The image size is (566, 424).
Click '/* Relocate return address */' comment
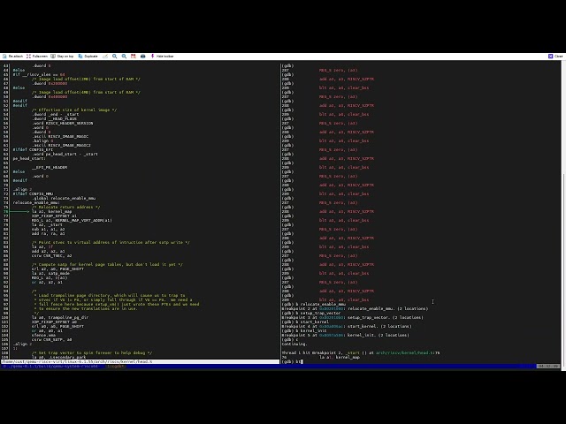pos(66,208)
